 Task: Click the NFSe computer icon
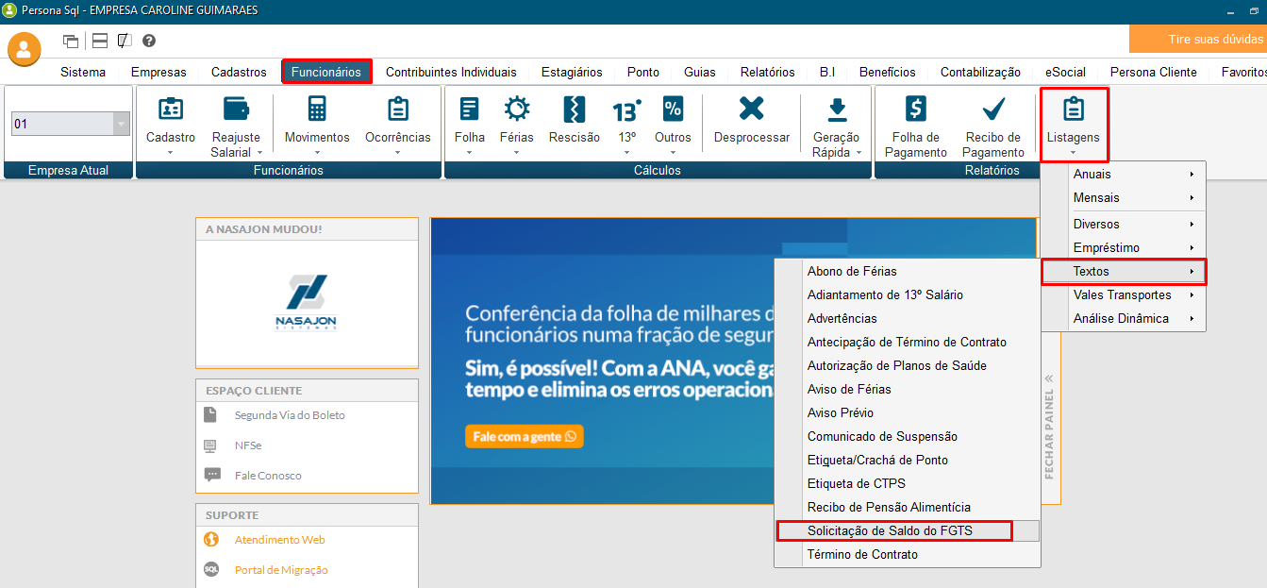point(211,445)
